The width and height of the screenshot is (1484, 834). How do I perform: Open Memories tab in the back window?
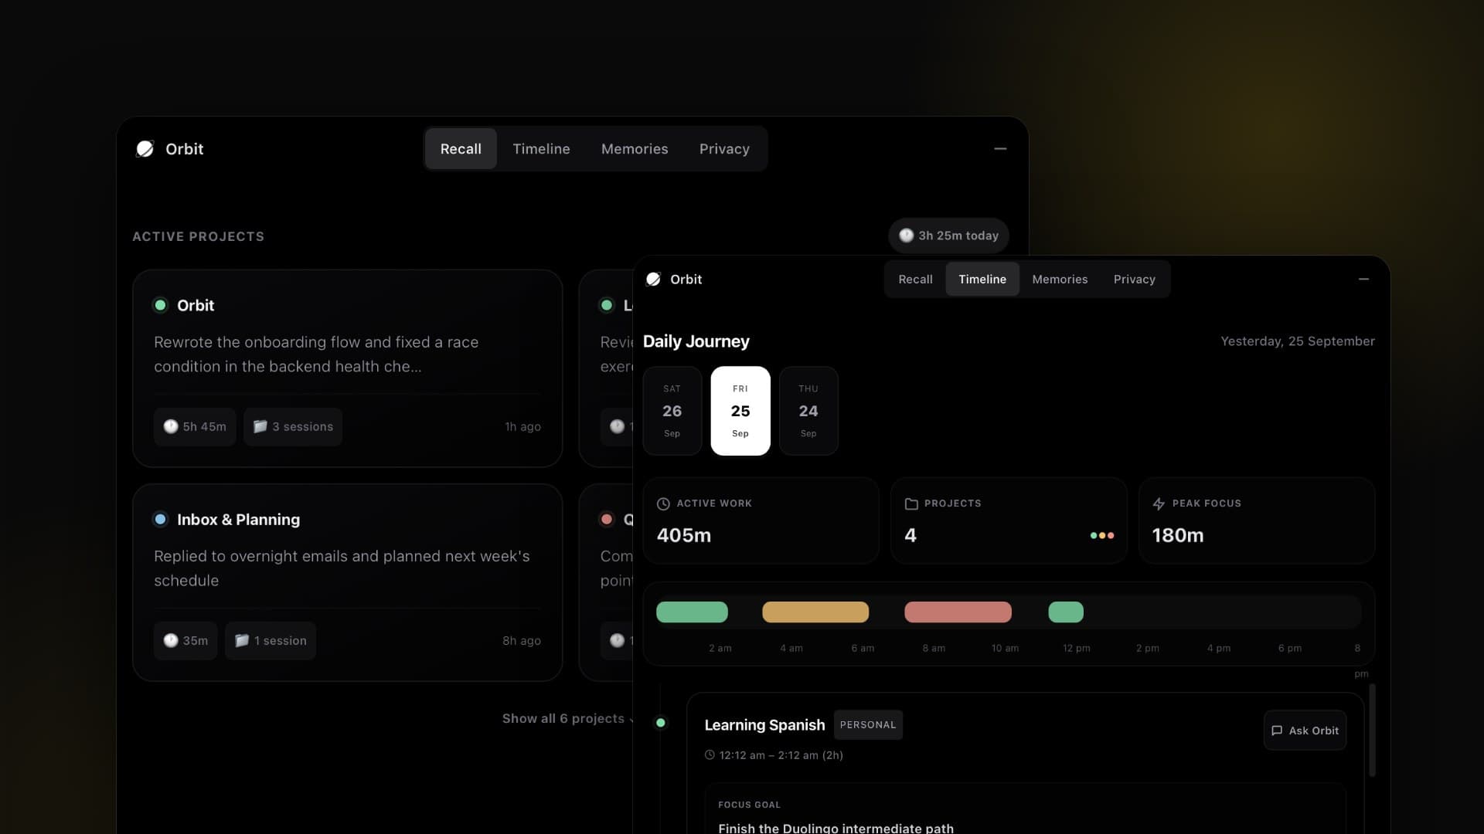635,149
